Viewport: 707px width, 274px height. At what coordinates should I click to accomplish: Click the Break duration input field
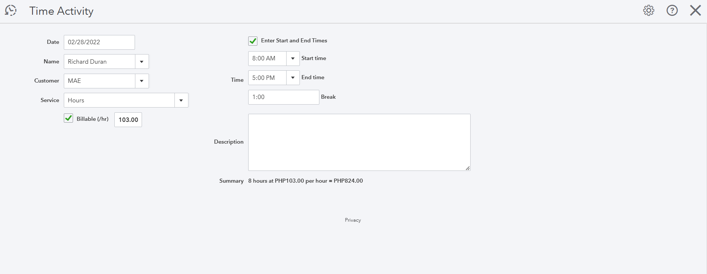pyautogui.click(x=283, y=97)
